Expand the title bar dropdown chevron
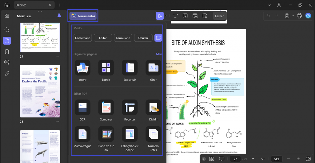 269,5
